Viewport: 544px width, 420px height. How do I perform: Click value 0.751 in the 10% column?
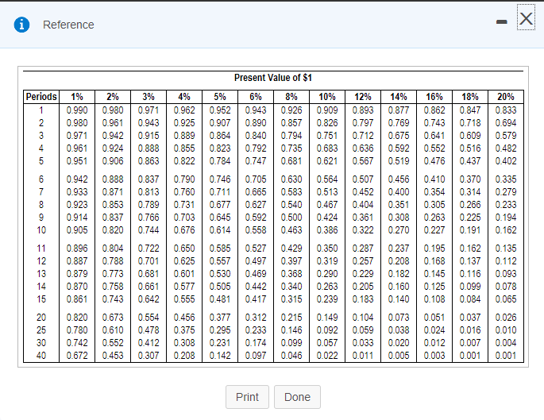click(x=327, y=136)
